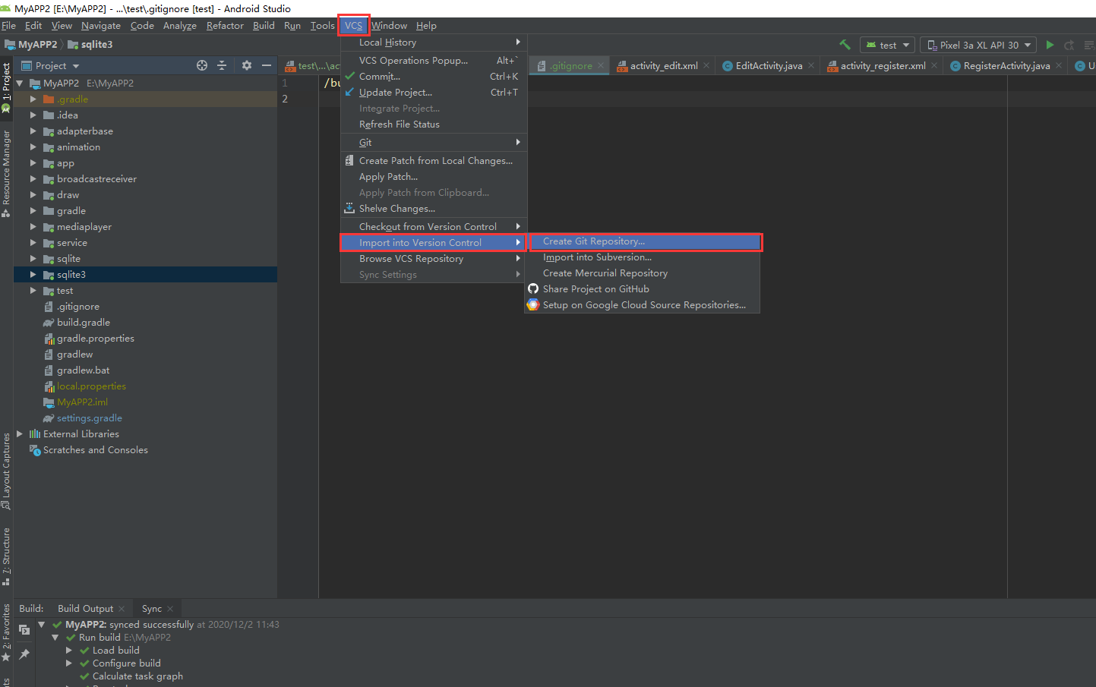Select Scratches and Consoles
This screenshot has width=1096, height=687.
click(x=95, y=449)
